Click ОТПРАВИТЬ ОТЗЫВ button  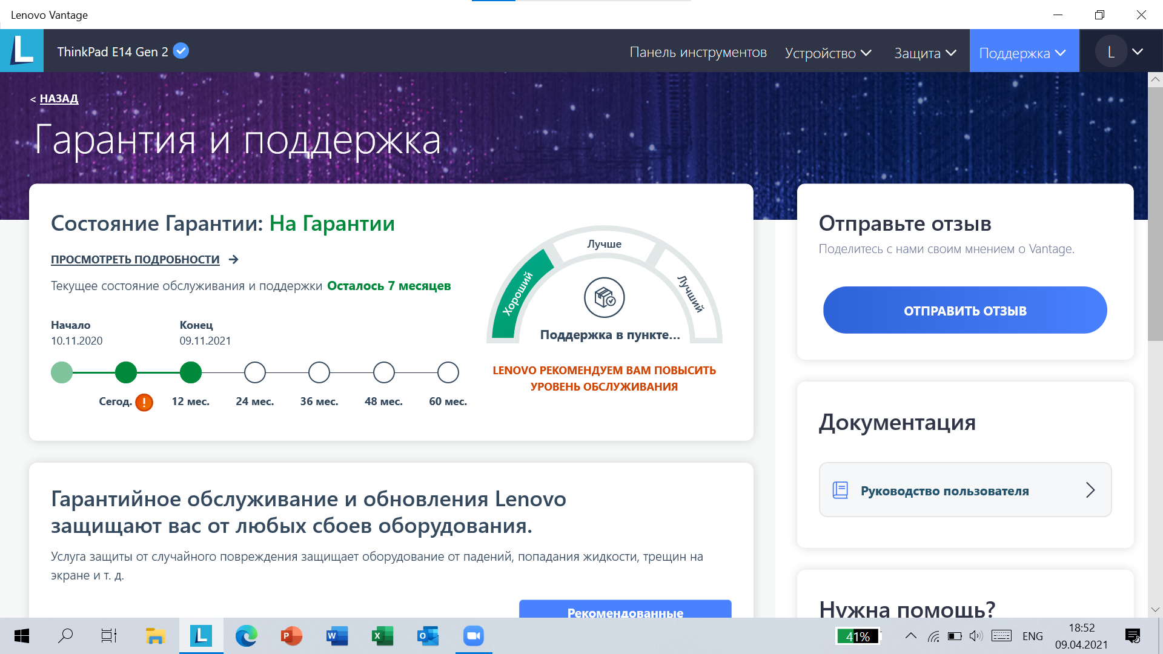pos(965,310)
